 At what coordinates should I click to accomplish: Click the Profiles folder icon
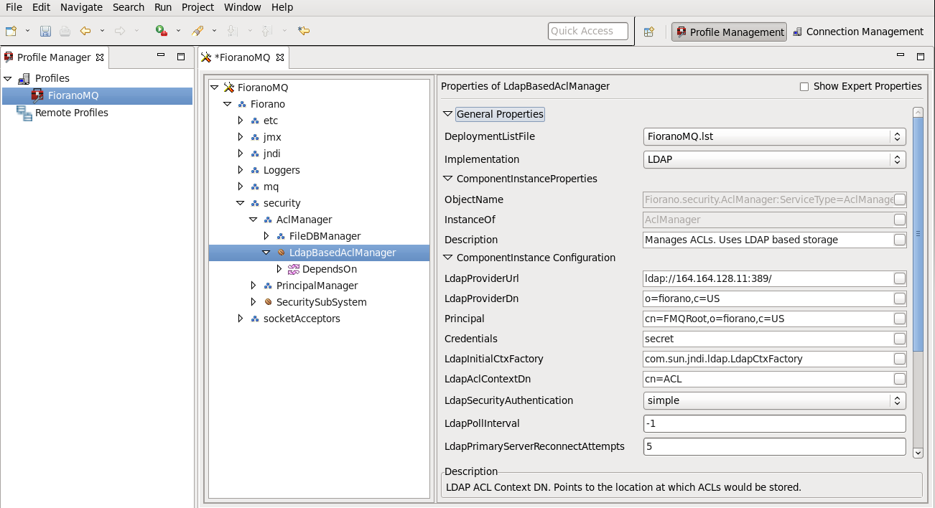coord(24,78)
